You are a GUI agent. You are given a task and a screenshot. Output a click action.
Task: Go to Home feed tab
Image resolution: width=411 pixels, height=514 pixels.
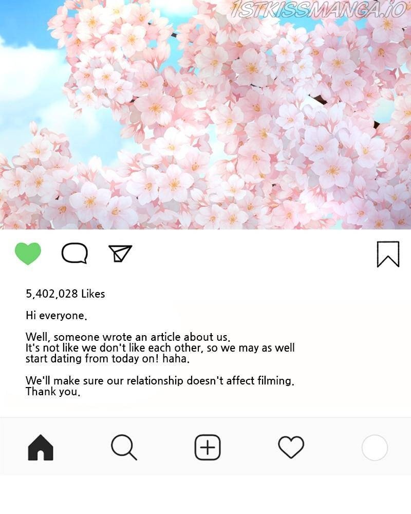tap(41, 448)
